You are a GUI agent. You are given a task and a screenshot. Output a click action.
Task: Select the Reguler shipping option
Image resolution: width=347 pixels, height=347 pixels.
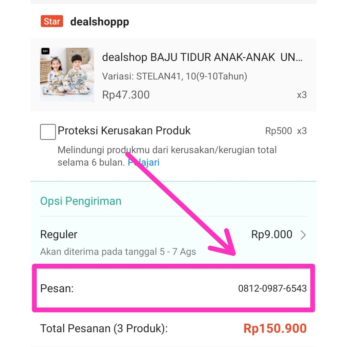click(59, 234)
